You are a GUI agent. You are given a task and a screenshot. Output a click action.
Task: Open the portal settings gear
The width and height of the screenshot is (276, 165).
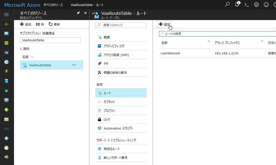[256, 5]
